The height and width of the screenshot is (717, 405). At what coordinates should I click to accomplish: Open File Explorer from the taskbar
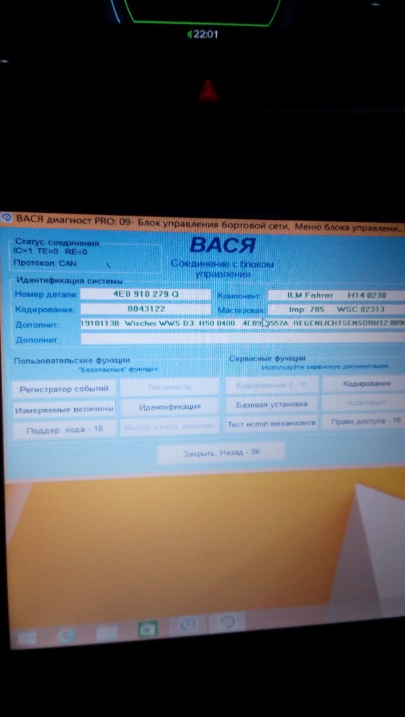(106, 633)
